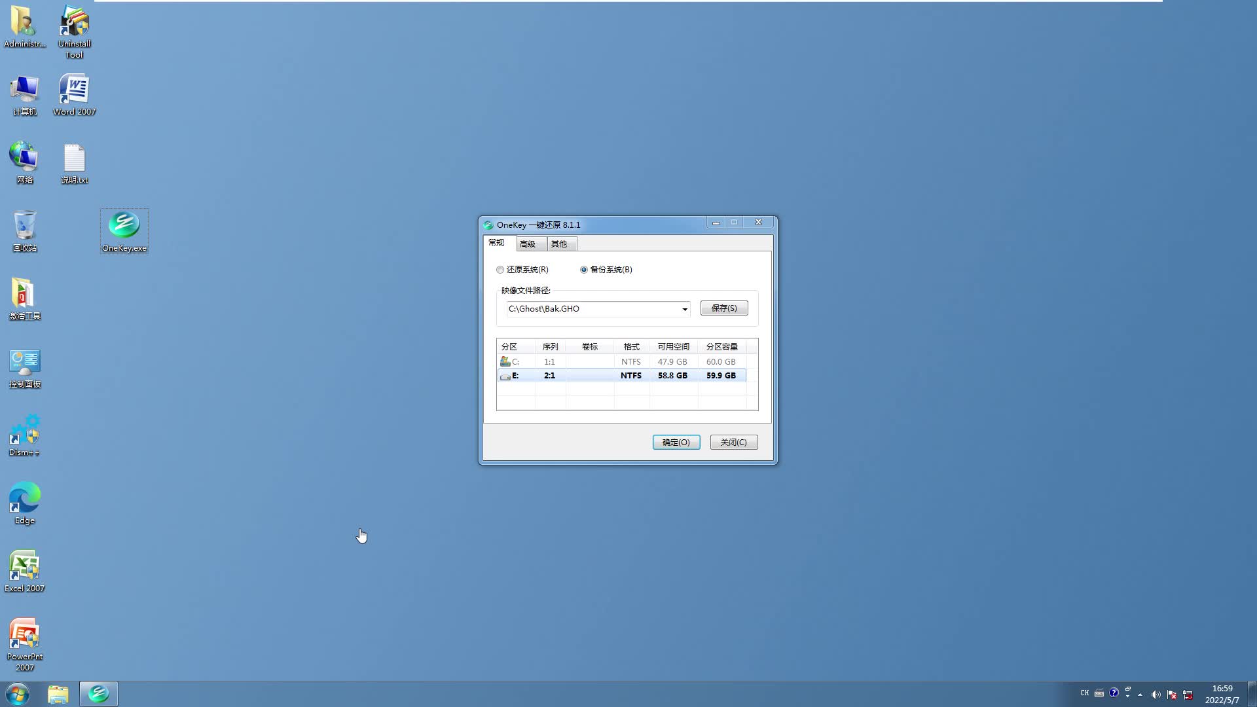Open the volume control in system tray
Viewport: 1257px width, 707px height.
click(x=1156, y=695)
